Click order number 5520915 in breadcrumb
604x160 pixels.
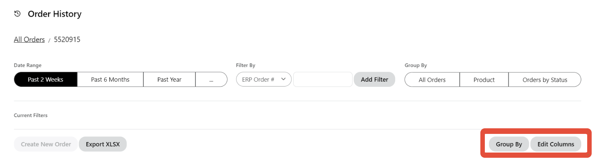[x=67, y=40]
